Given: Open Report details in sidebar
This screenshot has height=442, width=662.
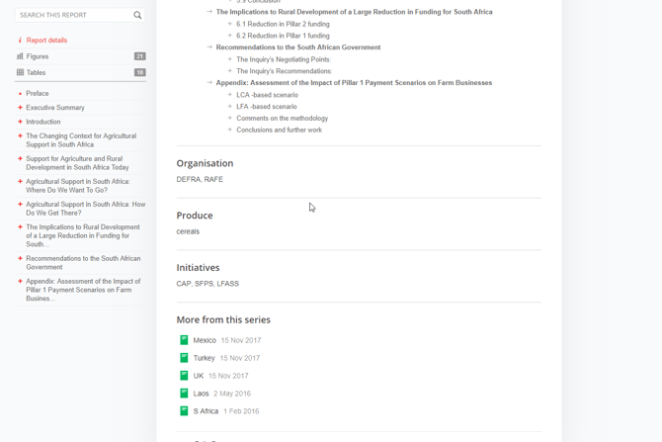Looking at the screenshot, I should (x=46, y=41).
